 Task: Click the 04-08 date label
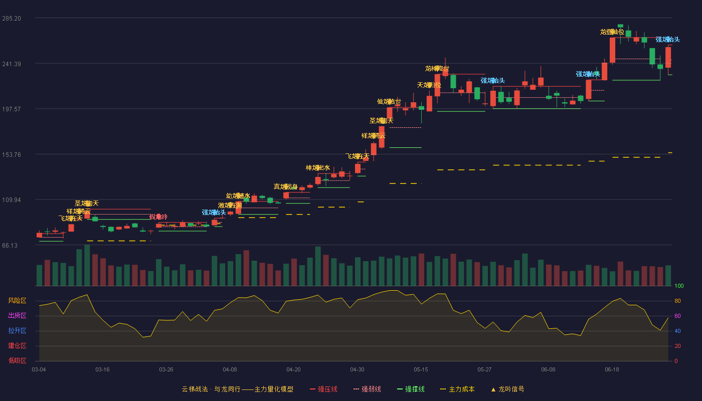point(230,369)
